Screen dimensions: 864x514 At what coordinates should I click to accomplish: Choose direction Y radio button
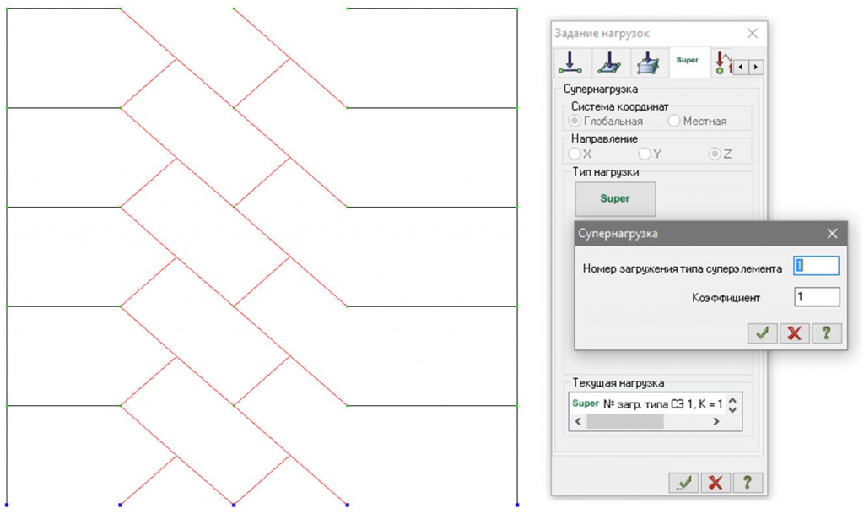[645, 154]
